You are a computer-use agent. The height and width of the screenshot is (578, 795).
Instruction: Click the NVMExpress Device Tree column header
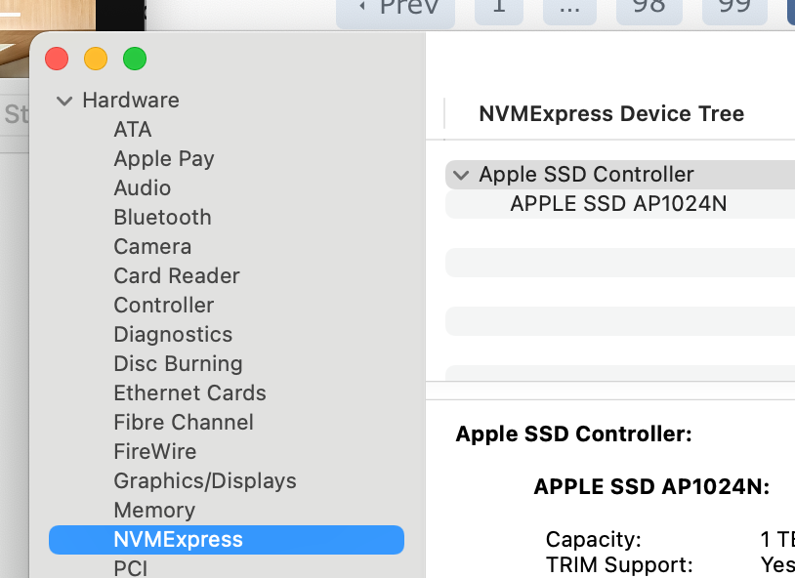coord(611,114)
